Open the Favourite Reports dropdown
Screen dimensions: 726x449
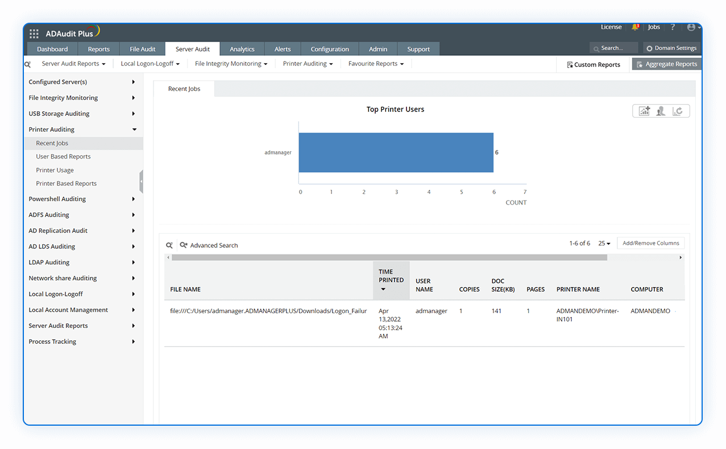tap(376, 64)
